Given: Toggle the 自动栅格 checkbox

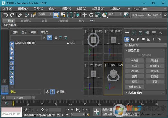Looking at the screenshot, I should click(139, 55).
